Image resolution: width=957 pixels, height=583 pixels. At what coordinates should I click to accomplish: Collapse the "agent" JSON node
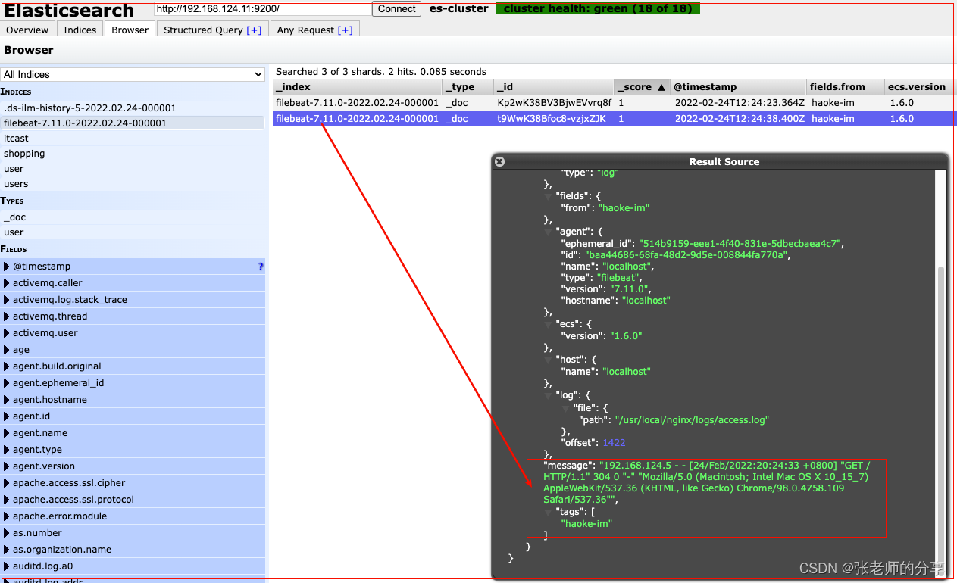click(x=548, y=232)
